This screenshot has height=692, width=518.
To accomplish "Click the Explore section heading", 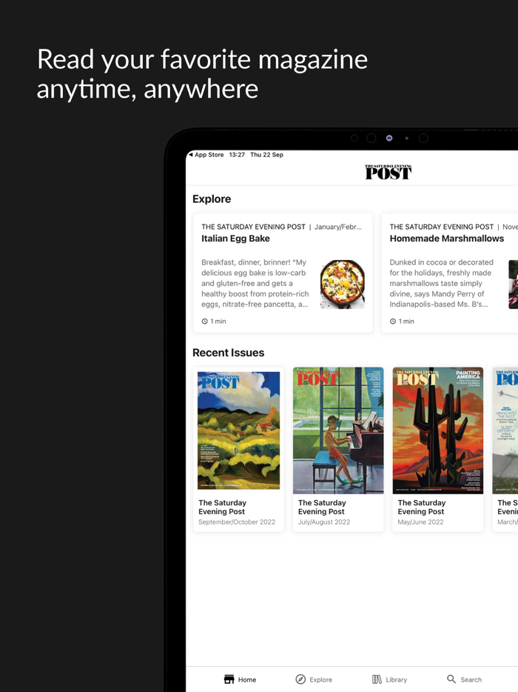I will 212,199.
